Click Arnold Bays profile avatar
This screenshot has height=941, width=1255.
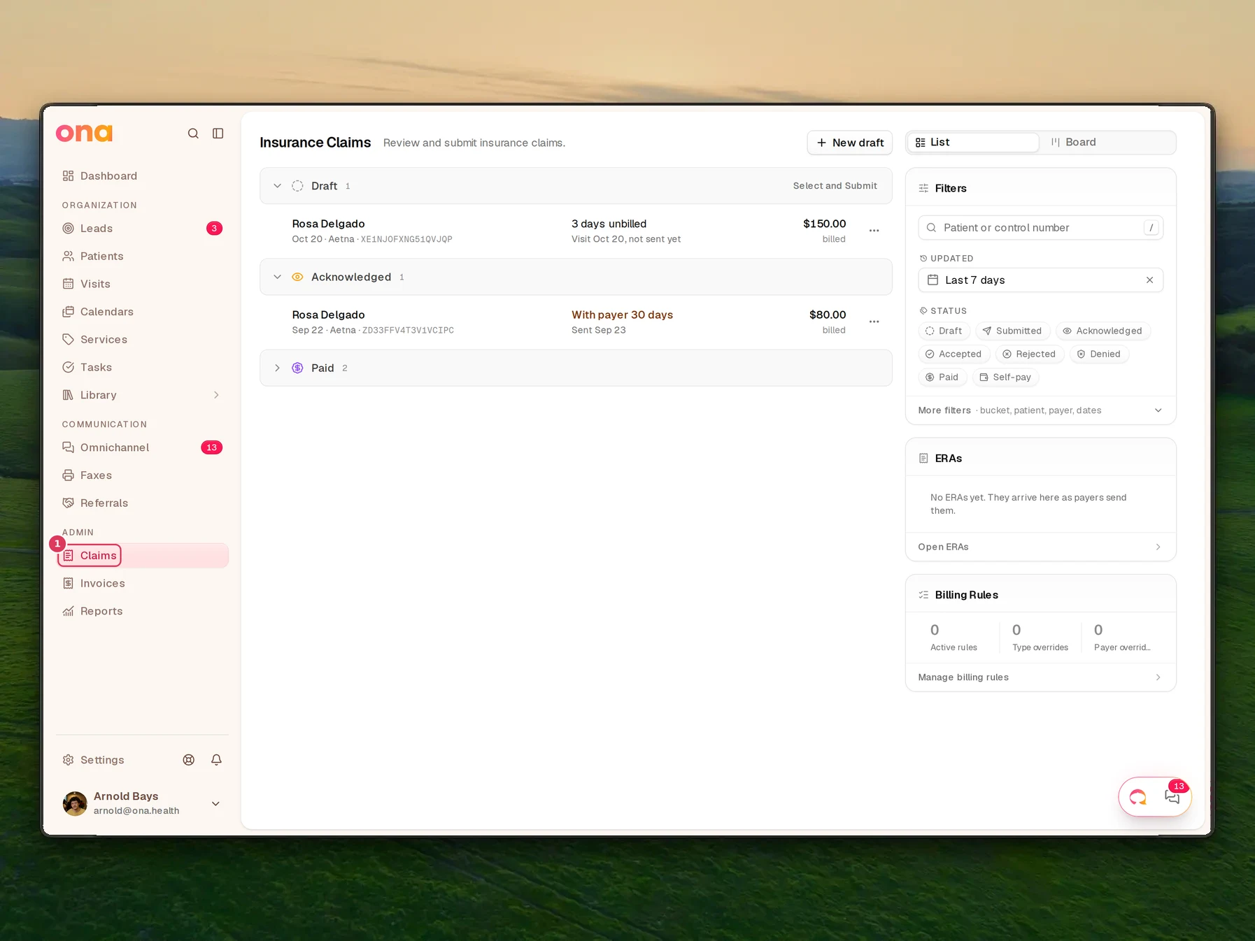click(75, 804)
